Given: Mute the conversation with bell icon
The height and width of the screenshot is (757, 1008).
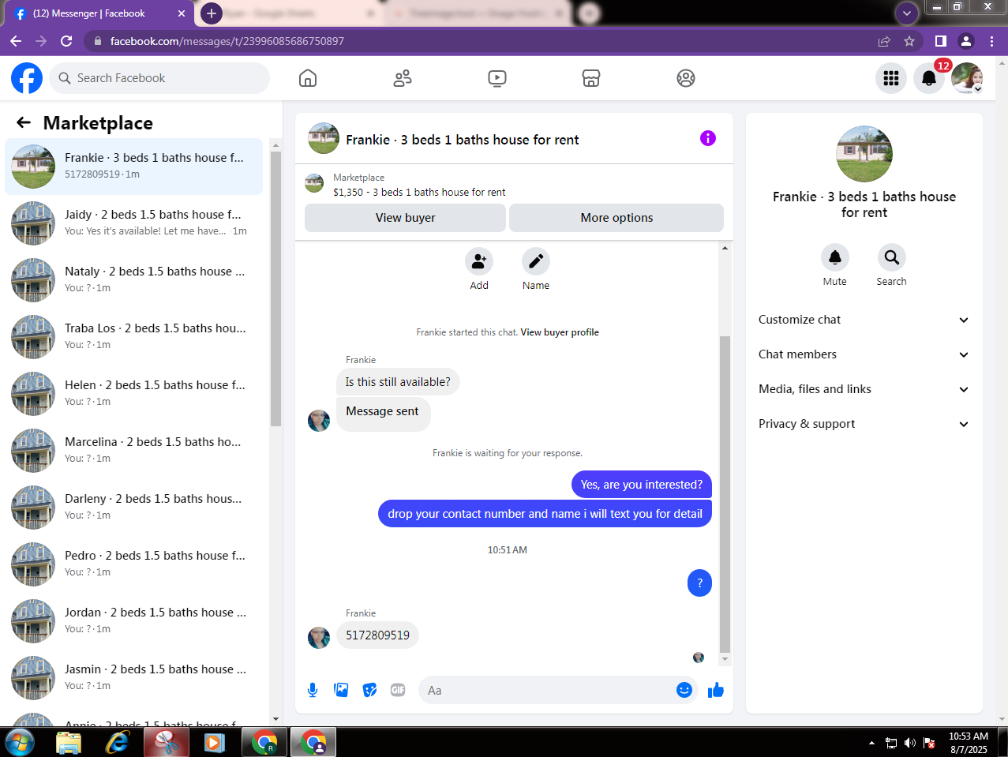Looking at the screenshot, I should (835, 257).
